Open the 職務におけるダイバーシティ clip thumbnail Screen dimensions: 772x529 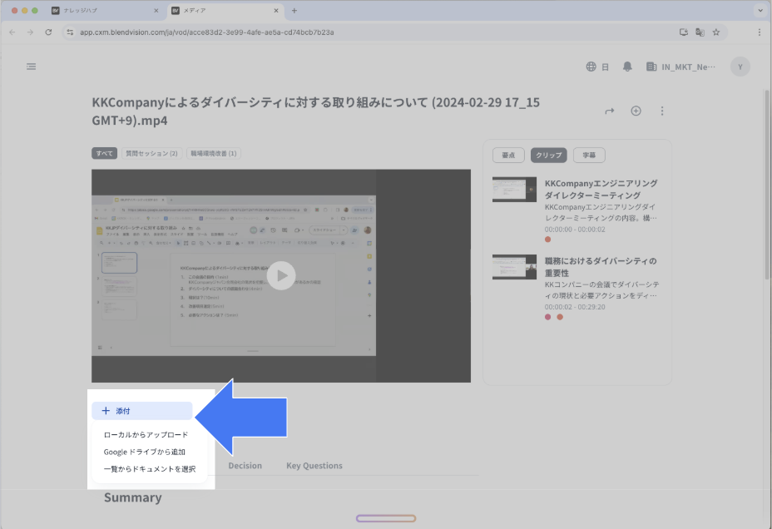point(514,267)
